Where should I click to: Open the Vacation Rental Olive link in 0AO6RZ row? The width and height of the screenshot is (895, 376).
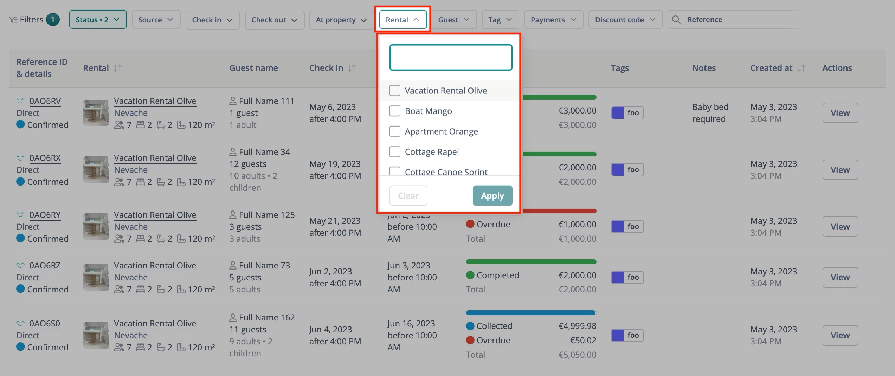(x=155, y=265)
